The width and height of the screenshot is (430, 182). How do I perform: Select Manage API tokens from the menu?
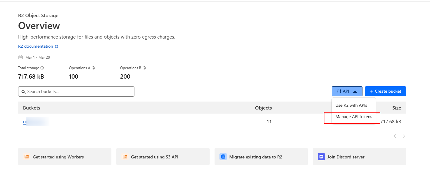tap(354, 117)
